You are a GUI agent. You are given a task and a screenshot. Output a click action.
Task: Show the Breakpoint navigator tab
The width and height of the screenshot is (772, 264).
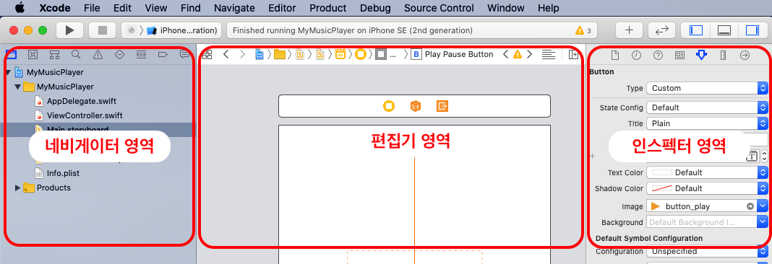(163, 55)
